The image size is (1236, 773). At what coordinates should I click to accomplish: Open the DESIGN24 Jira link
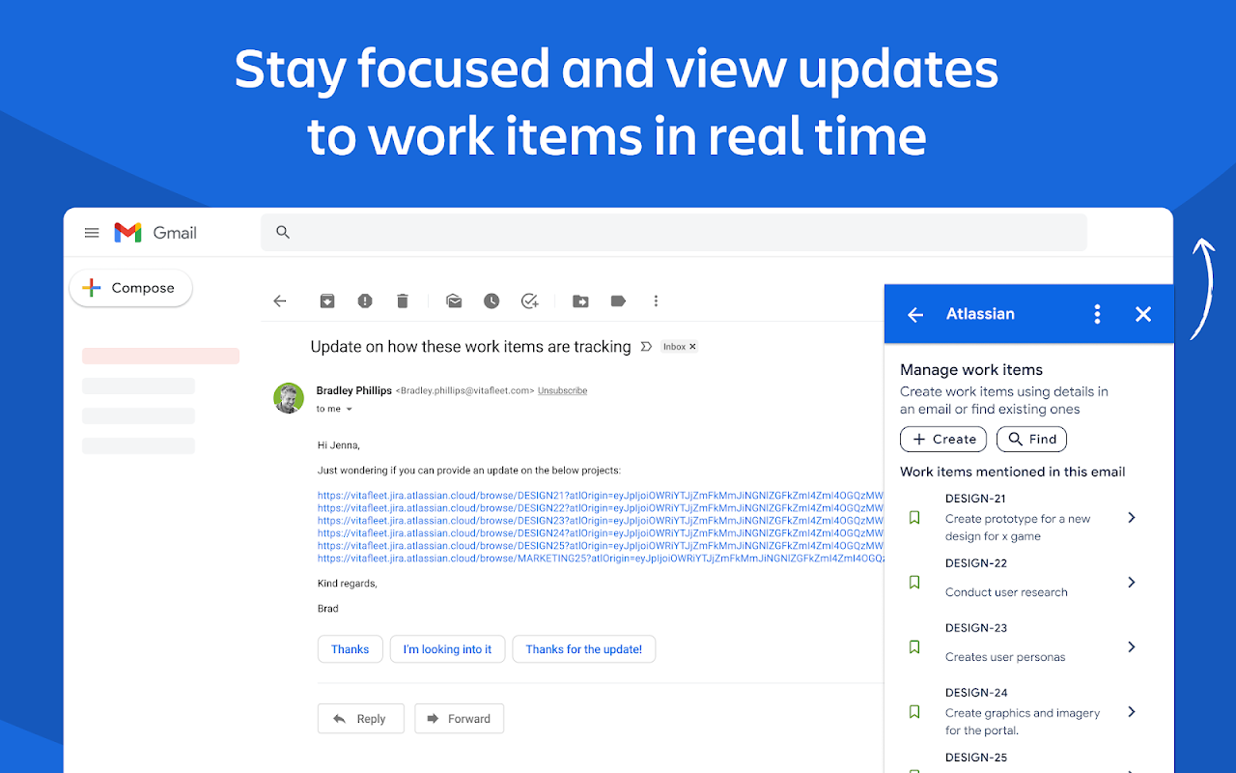[601, 533]
